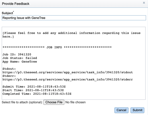The width and height of the screenshot is (148, 115).
Task: Click the 'App Name: GeneTree' line
Action: coord(20,62)
